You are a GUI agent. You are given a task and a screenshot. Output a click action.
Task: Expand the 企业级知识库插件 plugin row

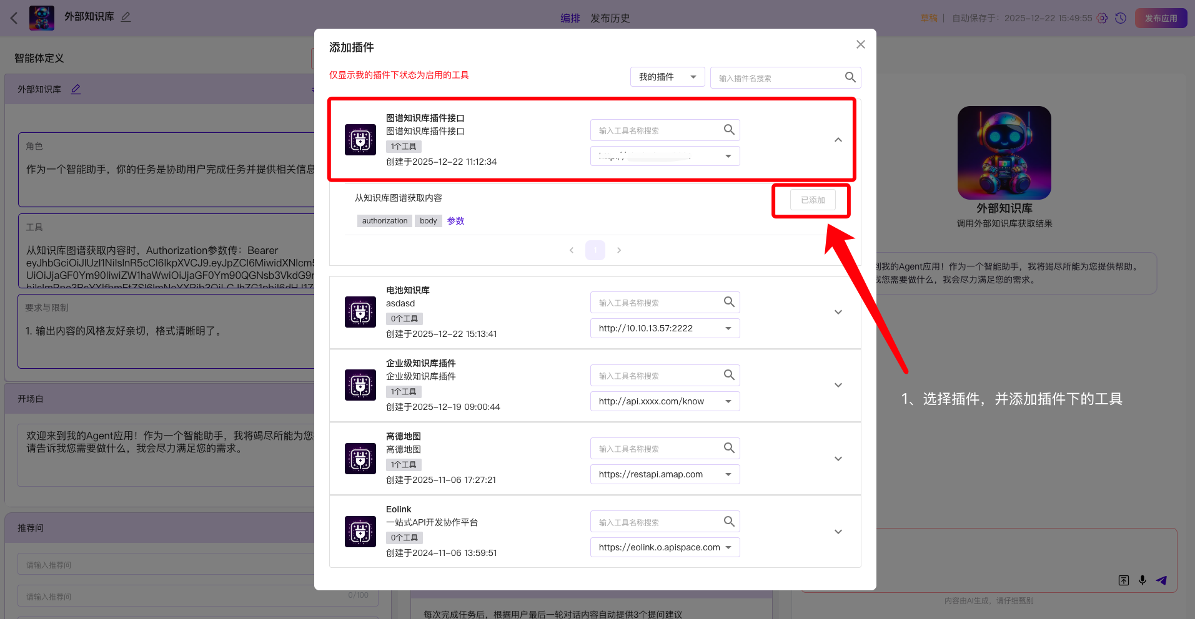[x=838, y=385]
